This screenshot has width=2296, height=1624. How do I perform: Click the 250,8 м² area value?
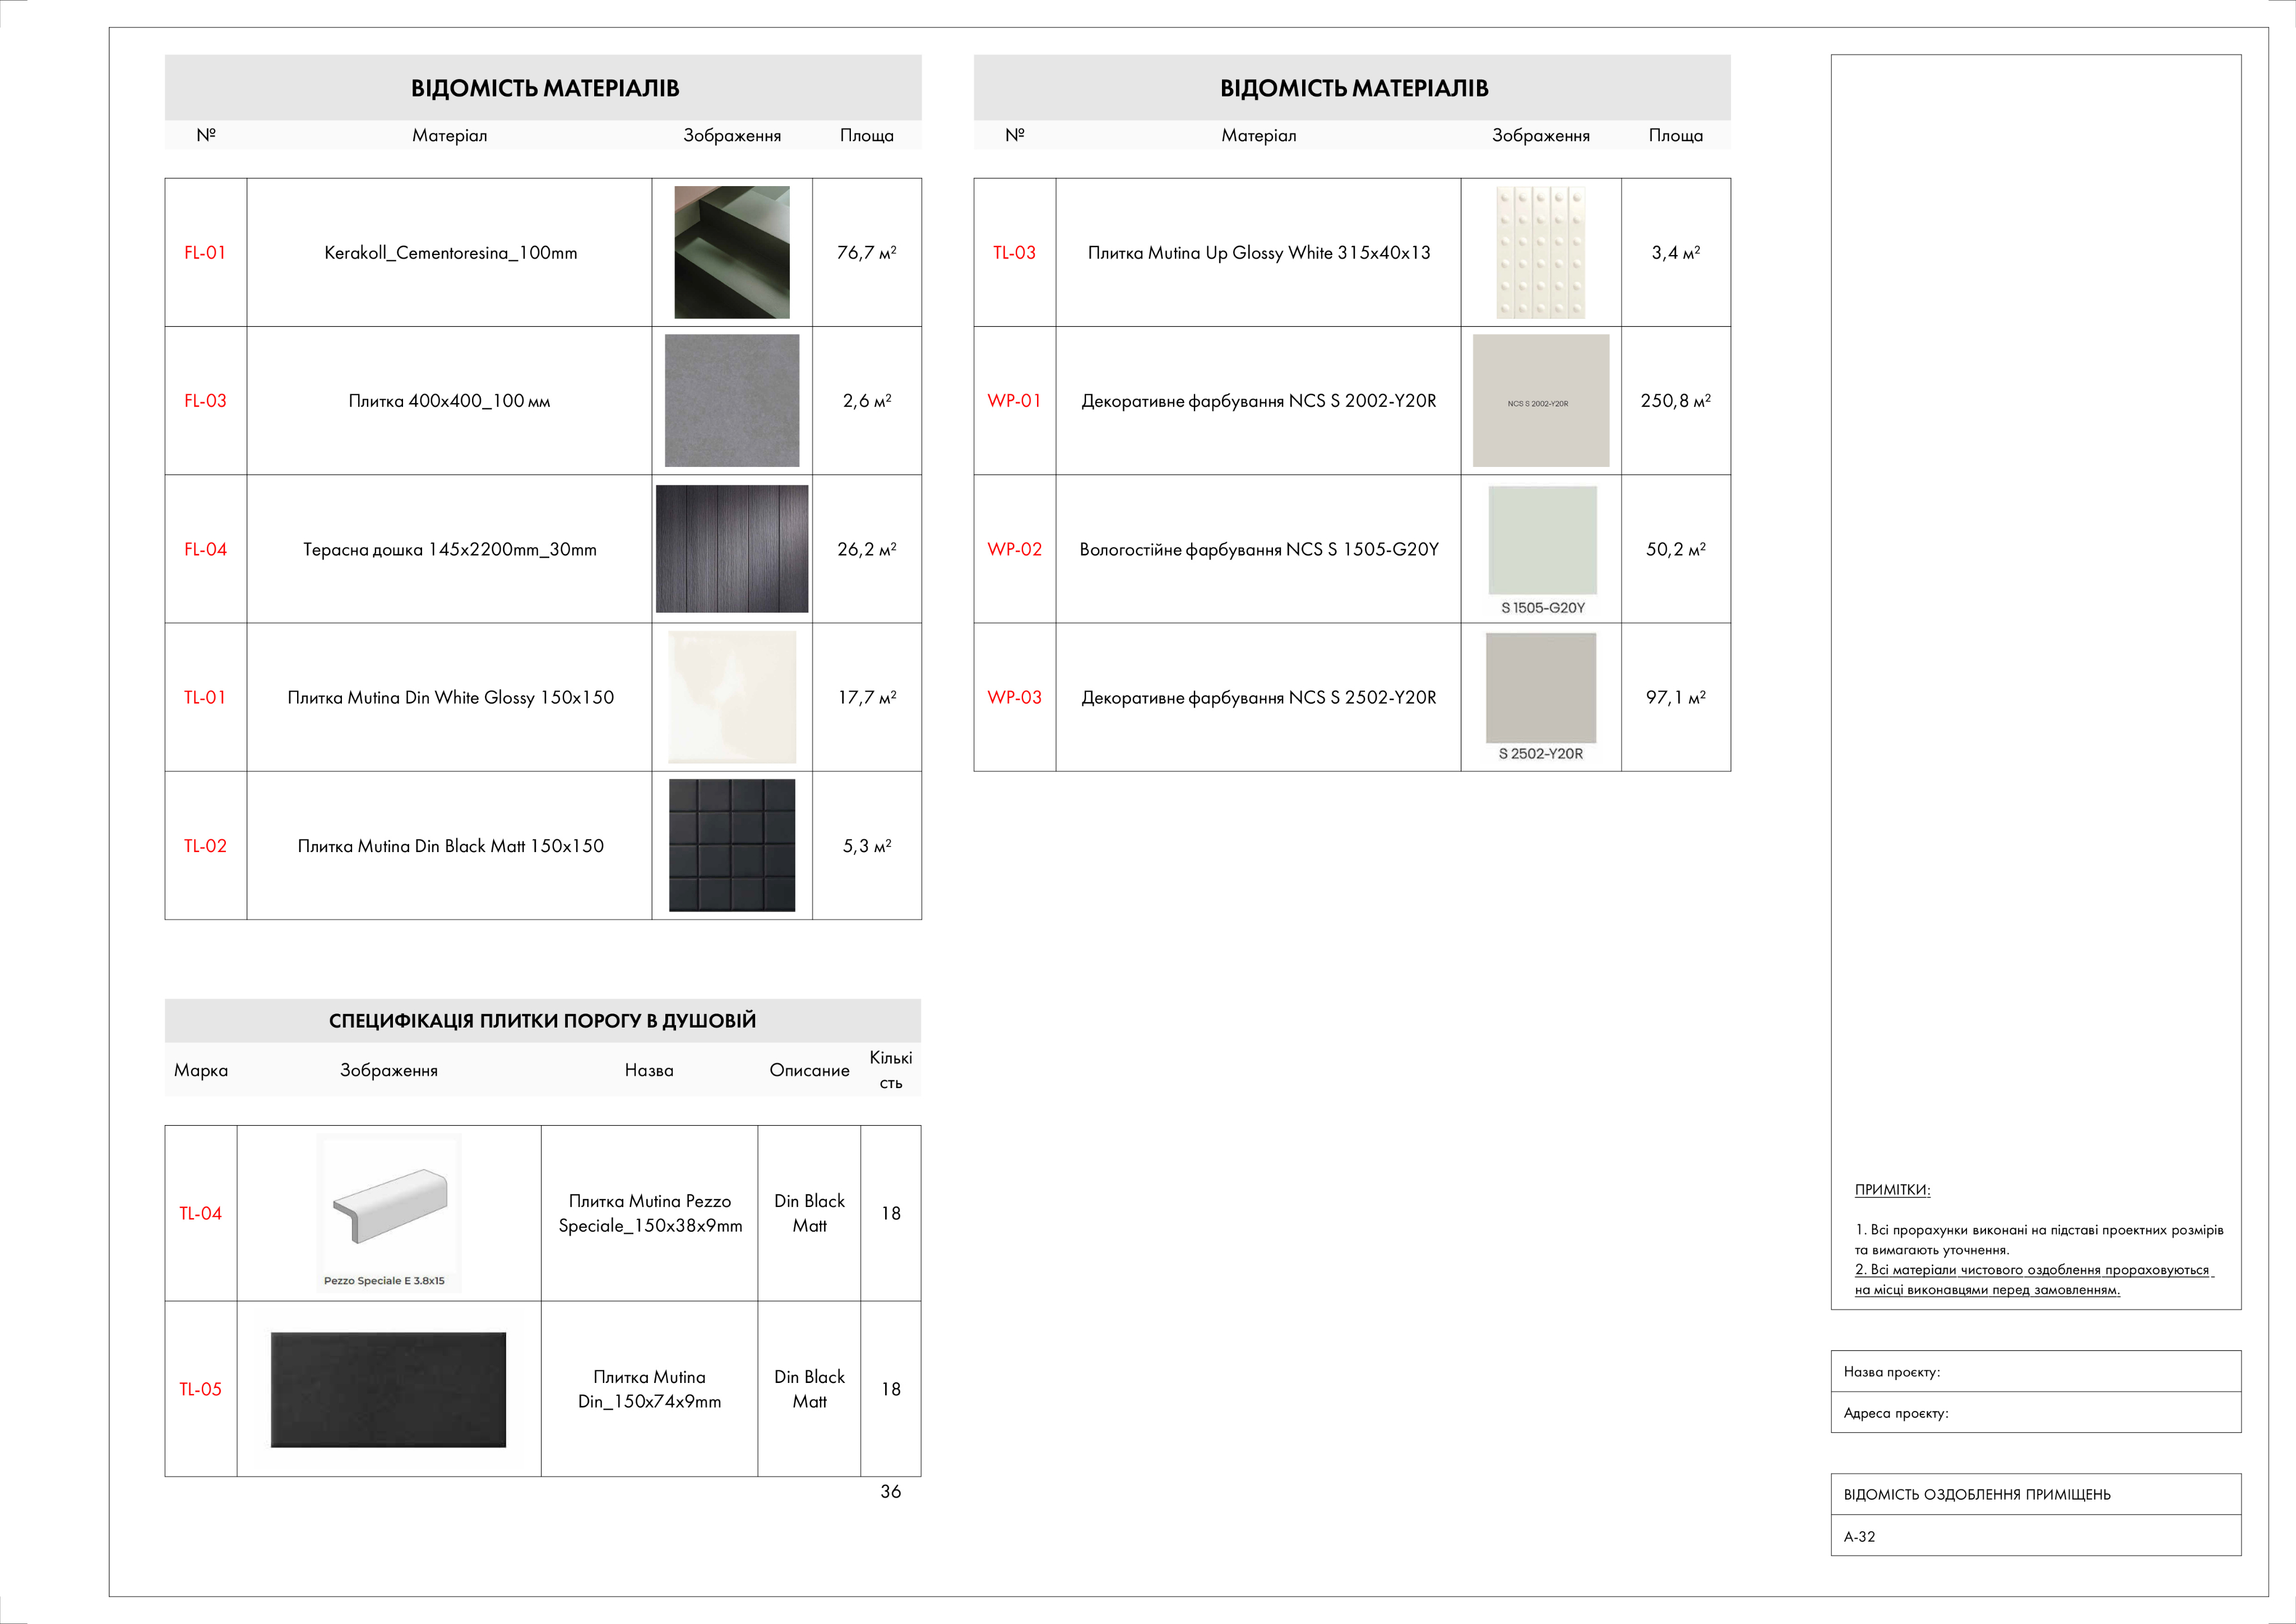[x=1675, y=400]
